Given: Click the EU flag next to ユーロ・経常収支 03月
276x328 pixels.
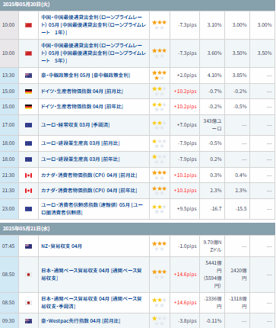Looking at the screenshot, I should [28, 125].
